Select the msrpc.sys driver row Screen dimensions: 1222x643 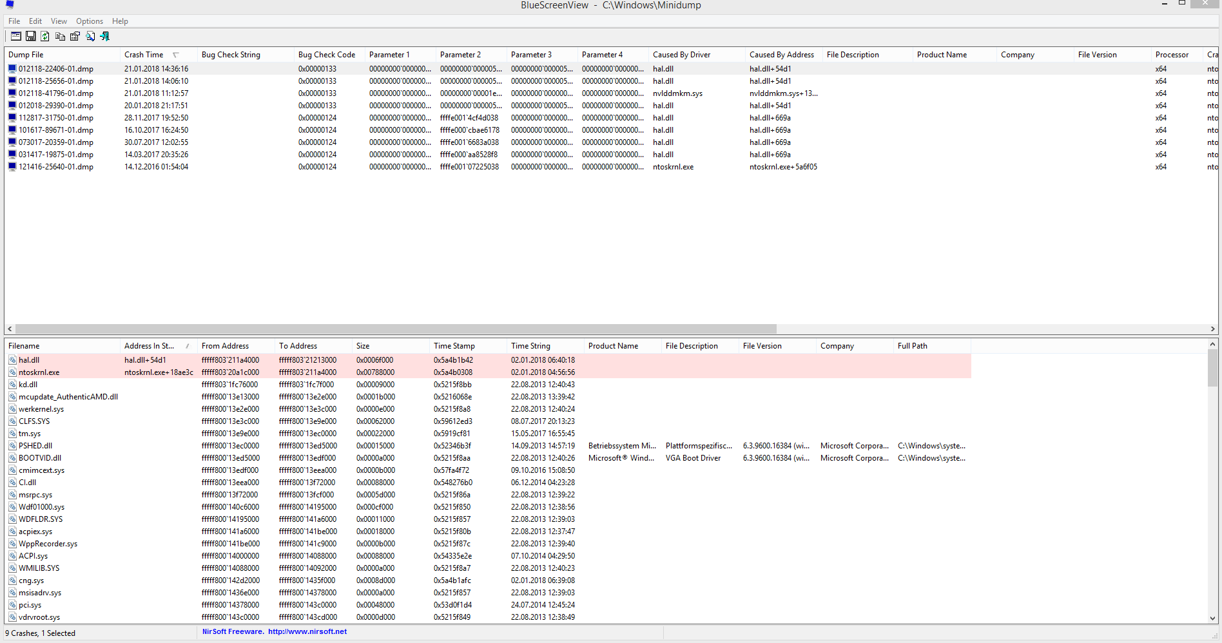(x=487, y=495)
